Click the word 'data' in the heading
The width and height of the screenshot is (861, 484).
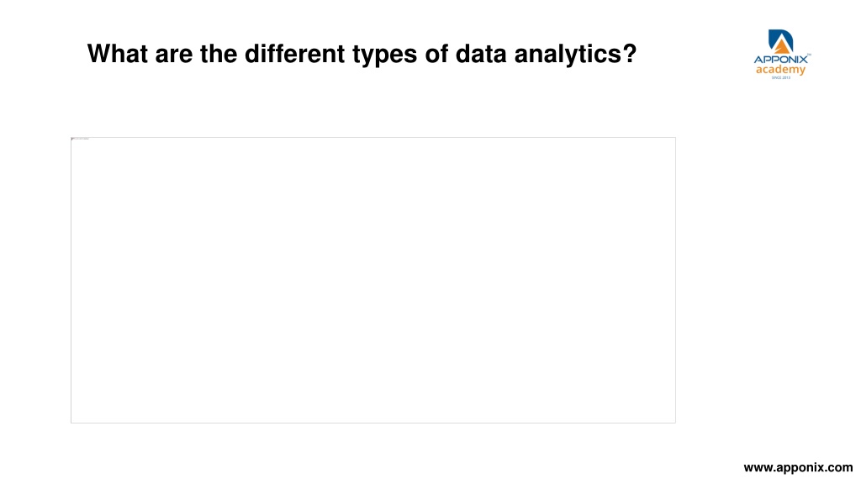[481, 54]
